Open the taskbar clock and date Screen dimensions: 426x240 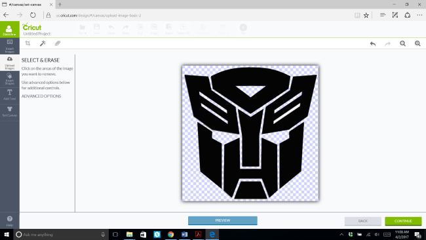click(402, 234)
